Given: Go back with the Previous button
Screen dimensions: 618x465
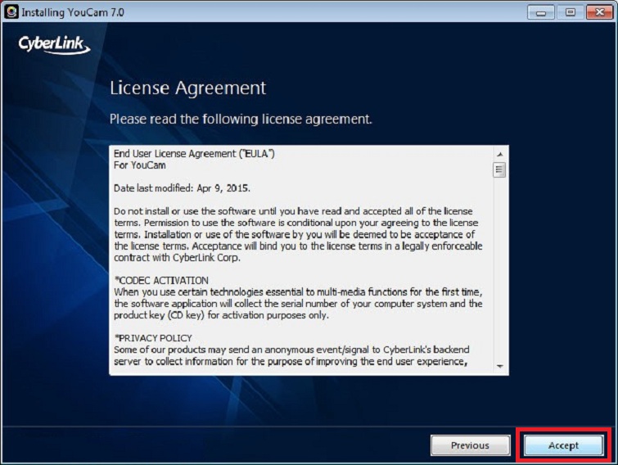Looking at the screenshot, I should click(x=470, y=445).
